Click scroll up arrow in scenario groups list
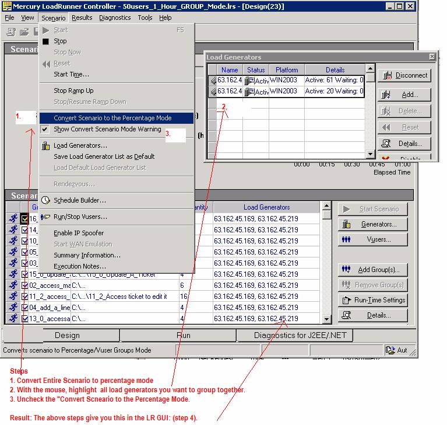 (327, 206)
